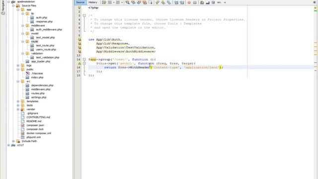This screenshot has height=179, width=318.
Task: Expand the templates folder node
Action: pos(18,101)
